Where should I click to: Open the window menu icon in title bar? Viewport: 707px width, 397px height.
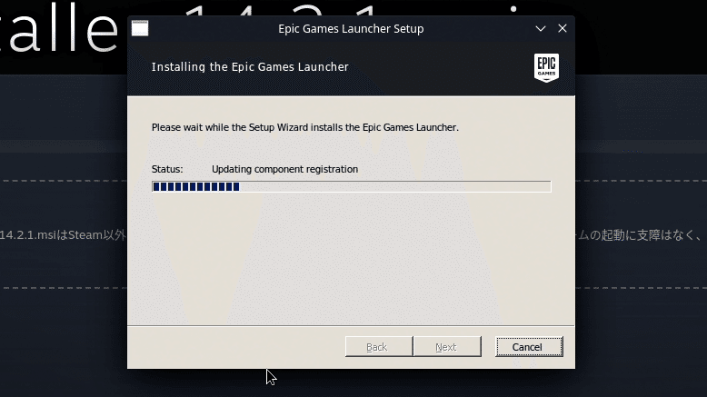point(140,28)
